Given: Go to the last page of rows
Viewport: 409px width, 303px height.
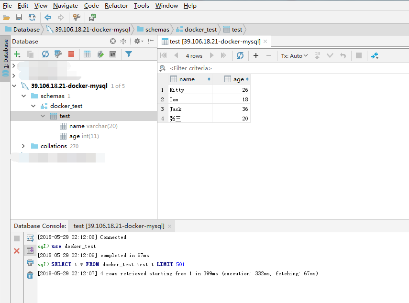Looking at the screenshot, I should [x=224, y=55].
